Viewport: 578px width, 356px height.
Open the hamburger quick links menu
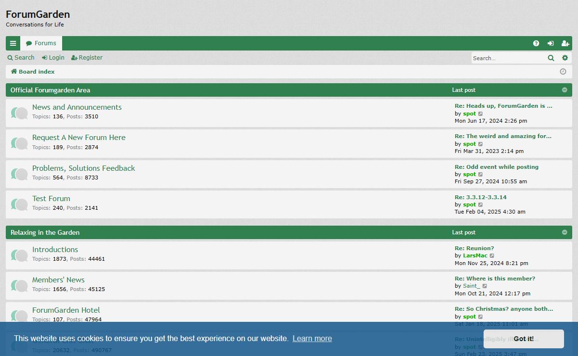13,43
